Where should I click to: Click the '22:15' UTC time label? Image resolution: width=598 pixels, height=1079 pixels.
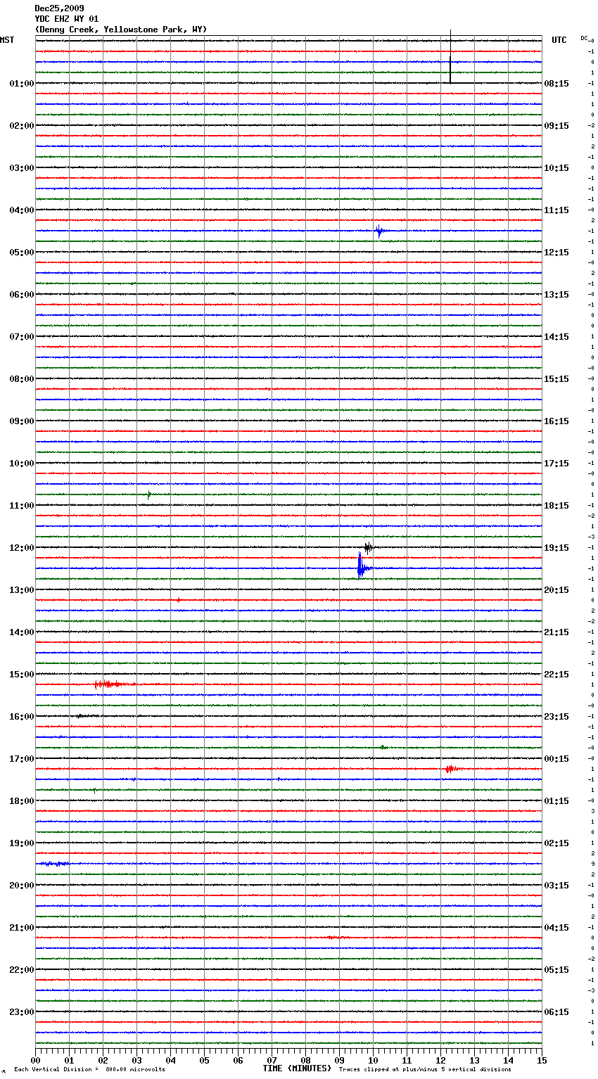click(556, 675)
